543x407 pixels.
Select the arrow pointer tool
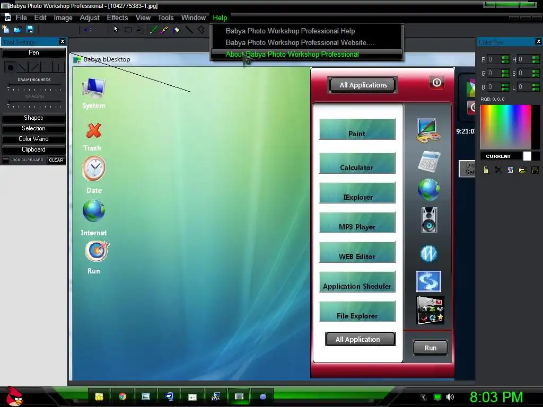[x=116, y=30]
